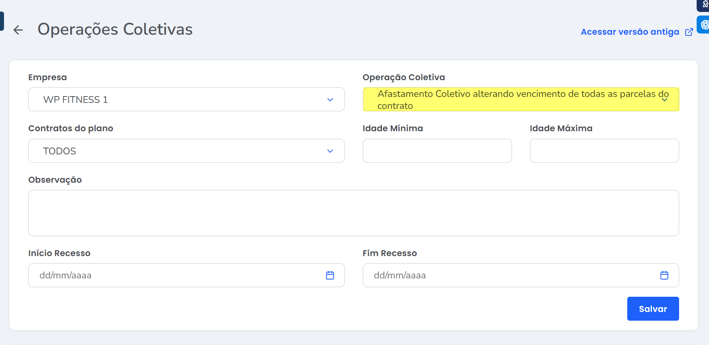Expand the Contratos do plano dropdown chevron
The width and height of the screenshot is (709, 345).
(330, 151)
